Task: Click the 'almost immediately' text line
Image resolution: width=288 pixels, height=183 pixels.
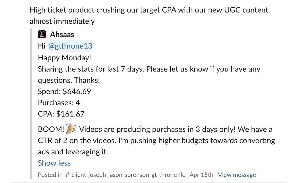Action: pyautogui.click(x=62, y=21)
